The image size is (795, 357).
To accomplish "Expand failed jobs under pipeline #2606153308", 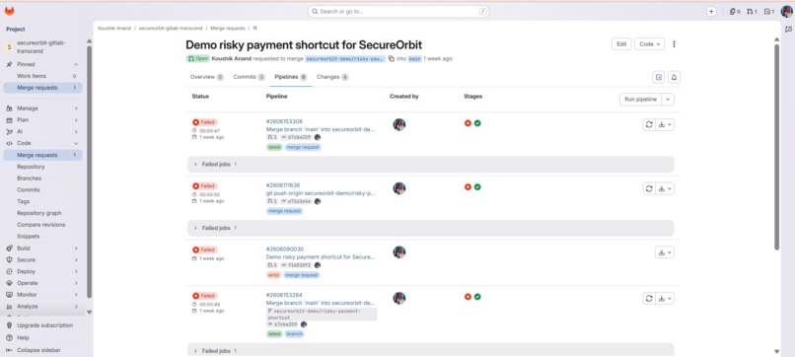I will point(431,165).
